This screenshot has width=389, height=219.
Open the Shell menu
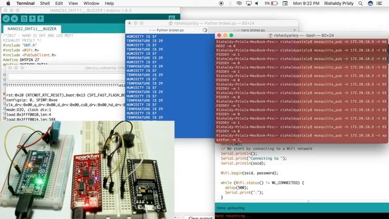(45, 4)
